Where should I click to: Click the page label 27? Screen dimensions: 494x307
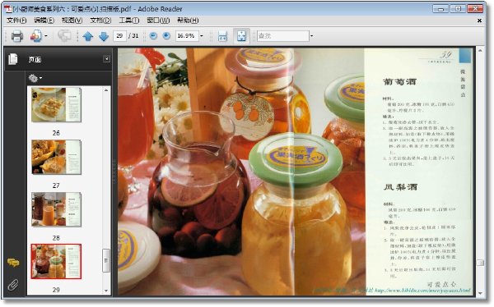(56, 186)
